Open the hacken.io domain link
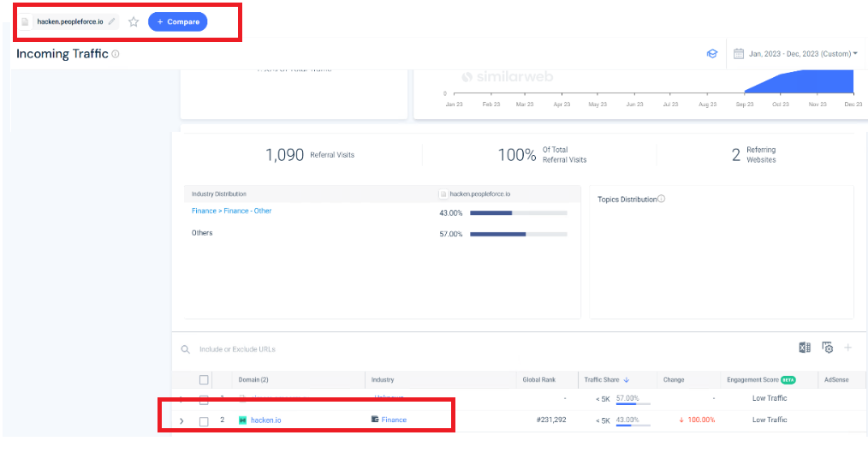 point(265,420)
